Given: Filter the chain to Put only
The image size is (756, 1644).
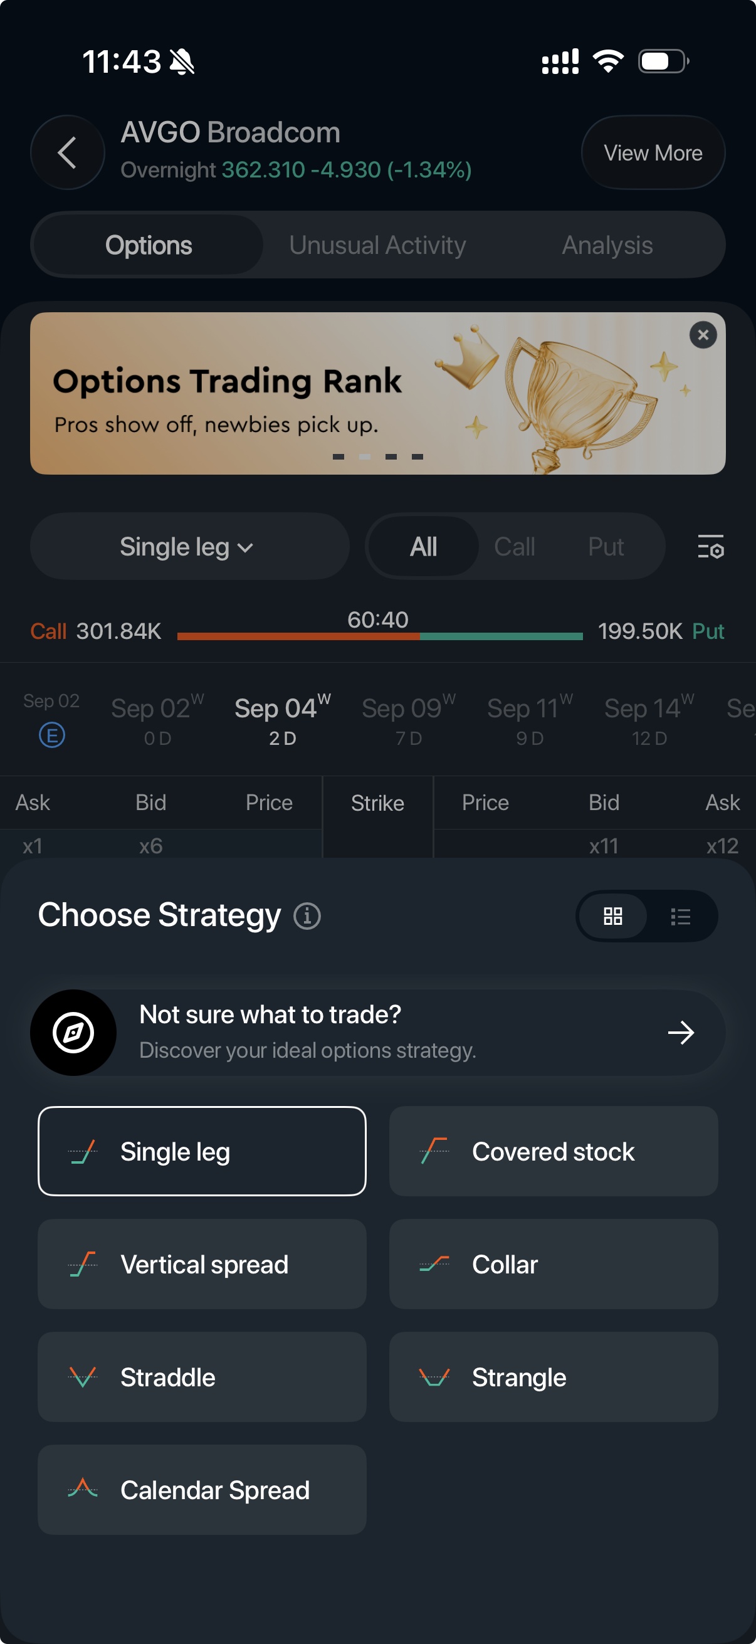Looking at the screenshot, I should (606, 547).
